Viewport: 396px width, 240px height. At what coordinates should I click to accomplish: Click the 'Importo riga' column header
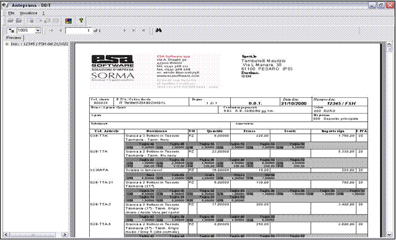(333, 131)
